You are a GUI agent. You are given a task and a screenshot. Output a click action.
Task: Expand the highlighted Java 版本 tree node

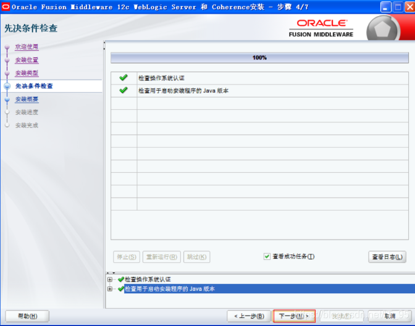[x=110, y=289]
